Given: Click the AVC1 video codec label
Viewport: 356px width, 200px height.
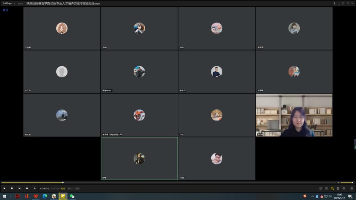Looking at the screenshot, I should (70, 189).
